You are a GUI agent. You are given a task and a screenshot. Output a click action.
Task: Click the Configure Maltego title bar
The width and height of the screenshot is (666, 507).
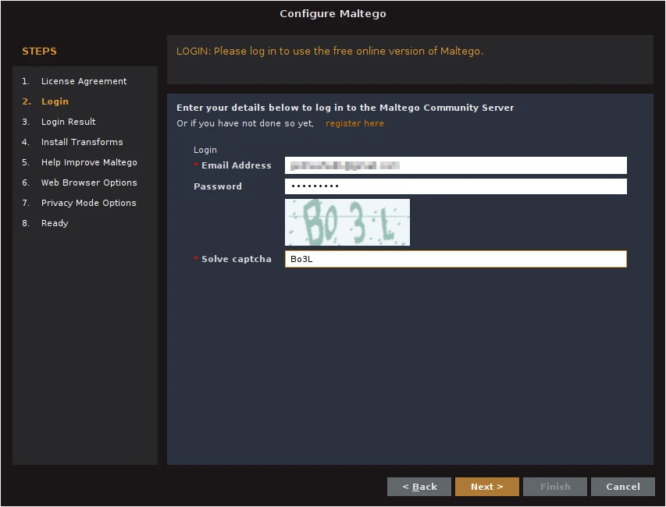333,14
